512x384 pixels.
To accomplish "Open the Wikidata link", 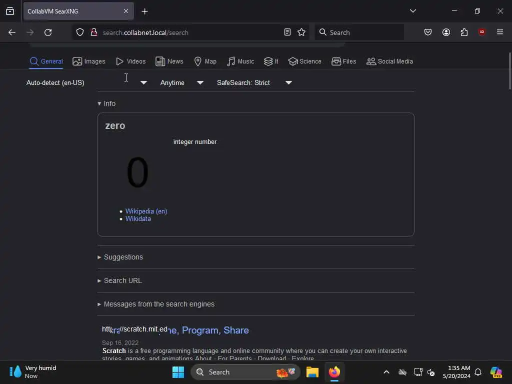I will pyautogui.click(x=138, y=219).
